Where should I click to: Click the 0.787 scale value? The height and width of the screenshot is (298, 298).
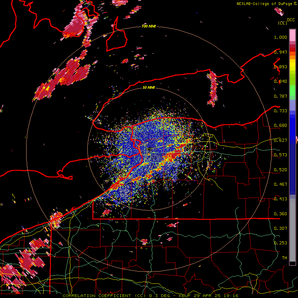(x=280, y=96)
